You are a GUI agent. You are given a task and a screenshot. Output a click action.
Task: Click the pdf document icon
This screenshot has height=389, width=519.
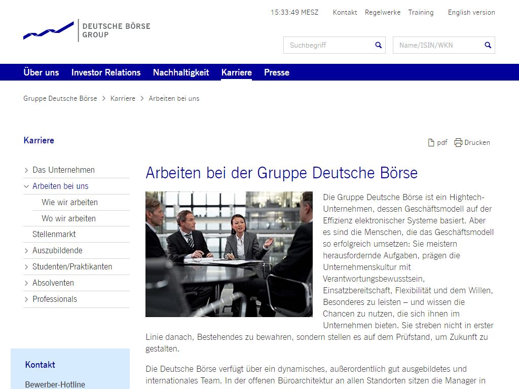tap(431, 142)
